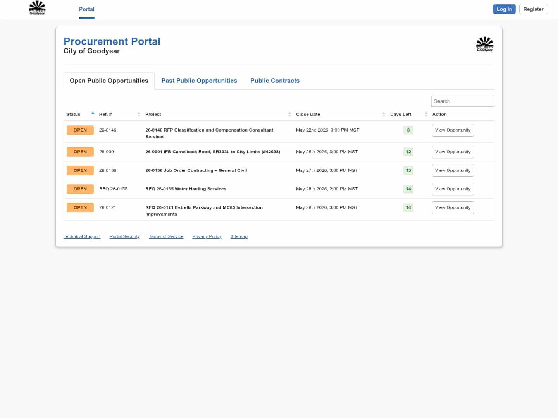
Task: Click OPEN status badge for 26-0121
Action: [x=80, y=208]
